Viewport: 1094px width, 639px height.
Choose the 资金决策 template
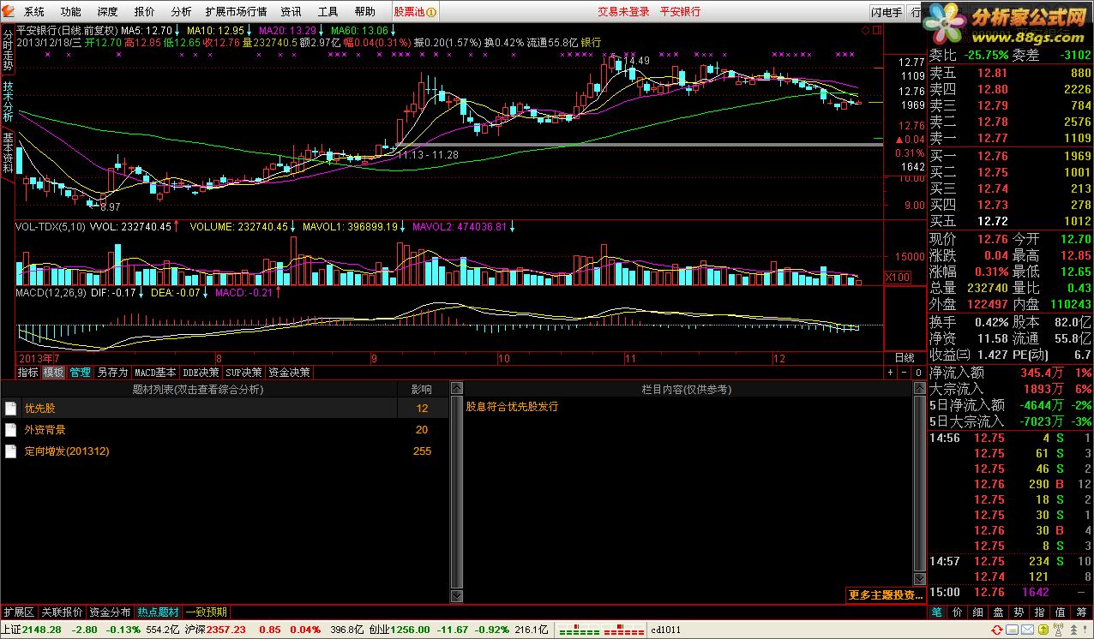(x=290, y=373)
